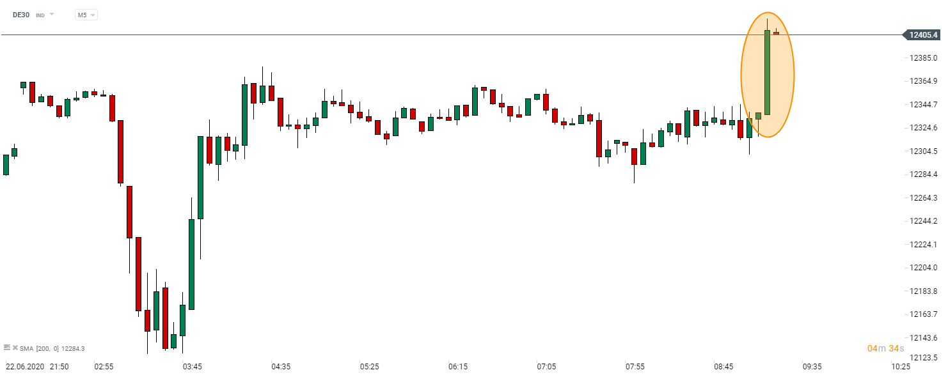Click the DE30 instrument name

click(x=22, y=15)
